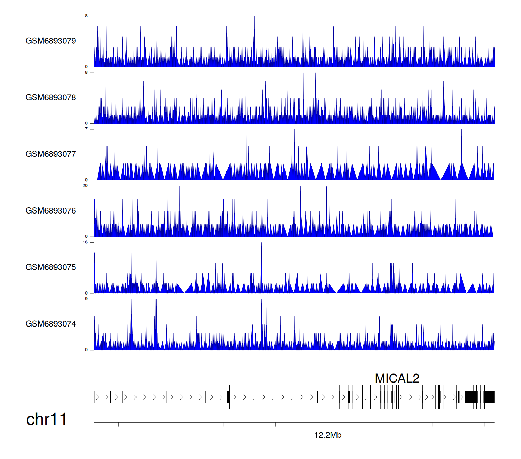Click on the GSM6893077 sample label

tap(51, 154)
